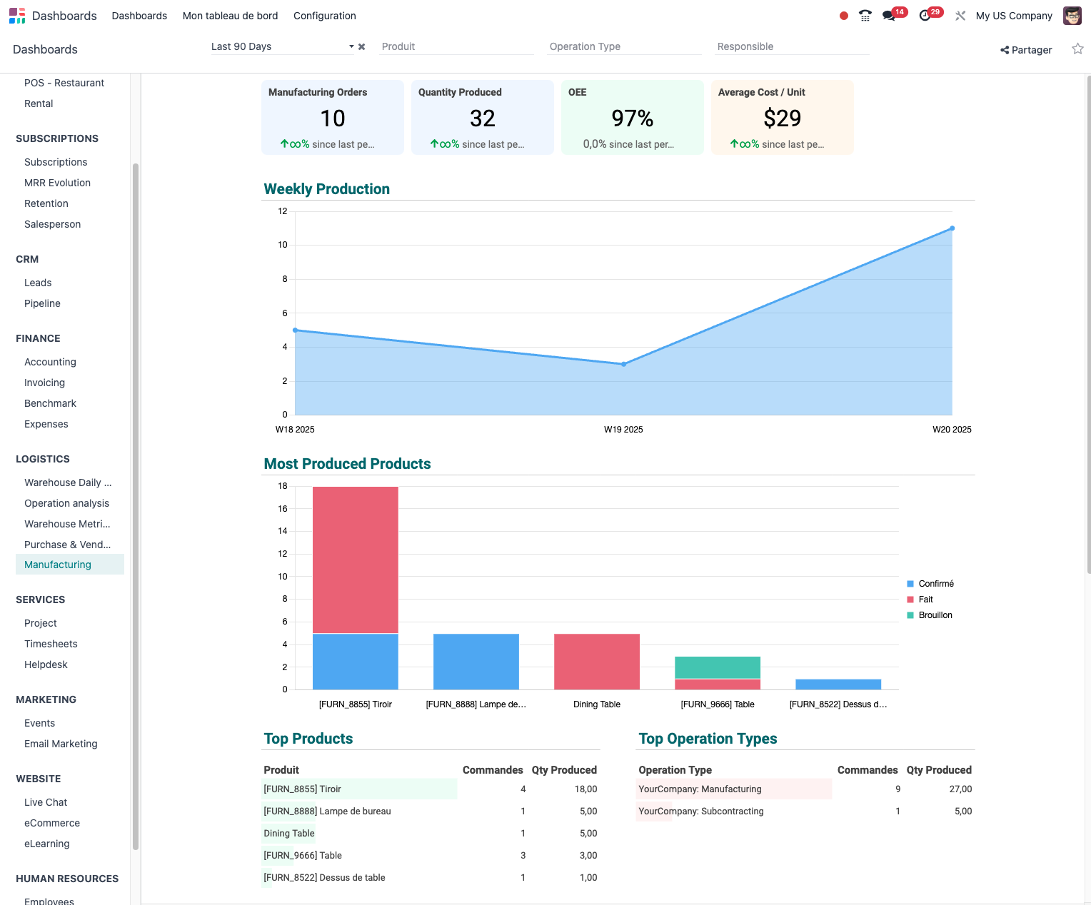Open YourCompany: Manufacturing operation type

point(700,789)
